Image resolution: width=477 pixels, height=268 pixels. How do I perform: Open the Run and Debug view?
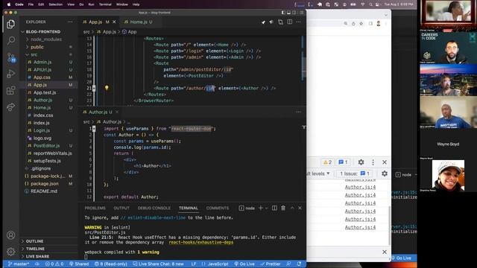point(10,74)
